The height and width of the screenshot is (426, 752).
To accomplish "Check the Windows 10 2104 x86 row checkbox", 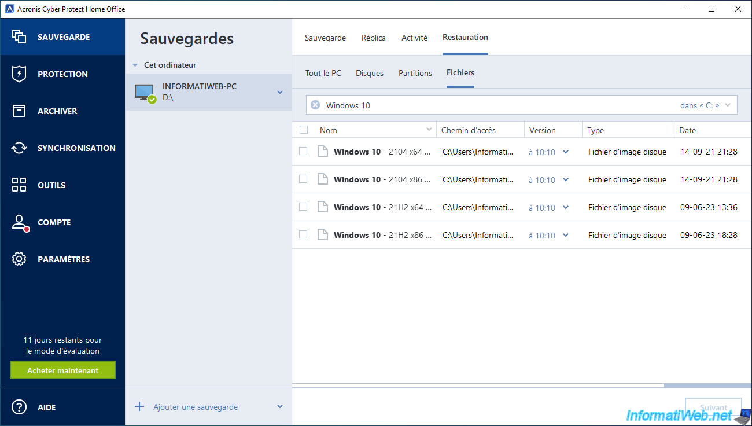I will 303,179.
